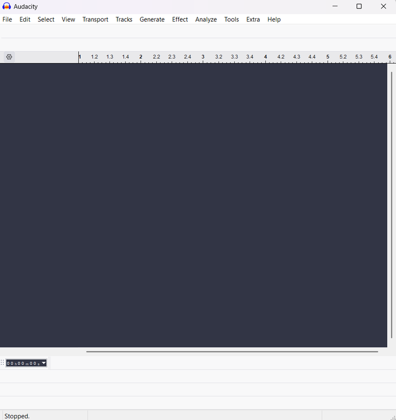
Task: Open the Tracks menu
Action: coord(124,19)
